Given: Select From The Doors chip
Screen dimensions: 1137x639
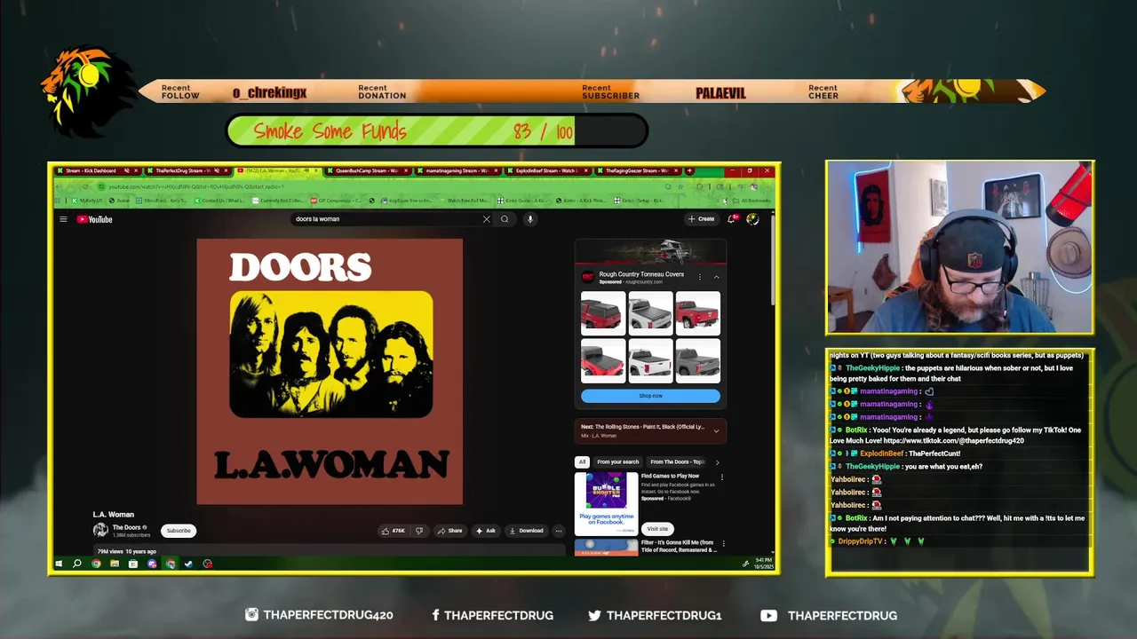Looking at the screenshot, I should pos(677,462).
